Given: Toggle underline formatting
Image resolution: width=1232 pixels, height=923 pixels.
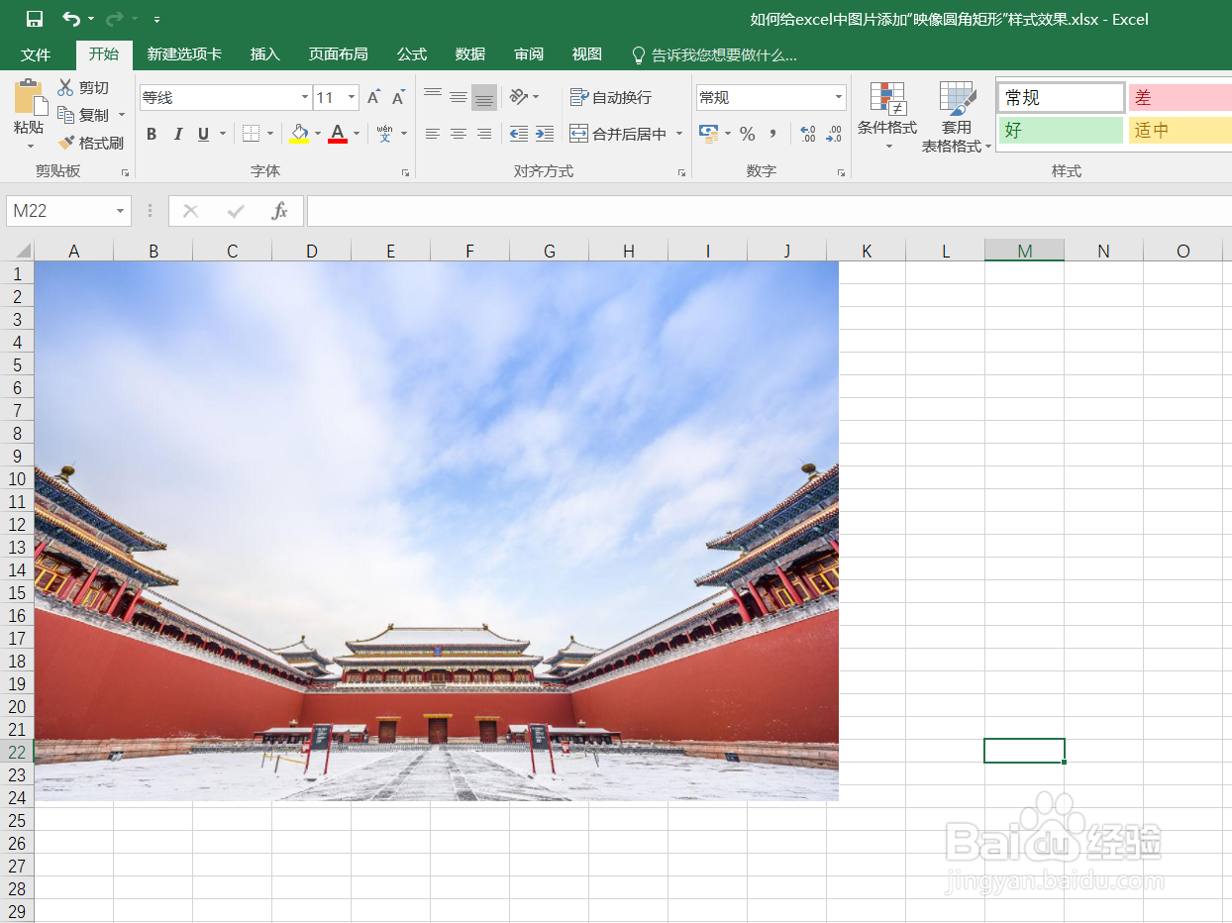Looking at the screenshot, I should click(203, 134).
